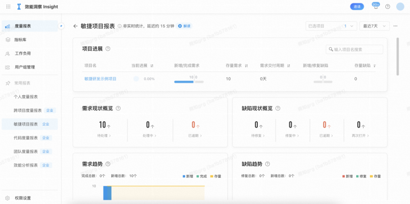The width and height of the screenshot is (410, 204).
Task: Collapse the left sidebar with pin toggle
Action: 61,26
